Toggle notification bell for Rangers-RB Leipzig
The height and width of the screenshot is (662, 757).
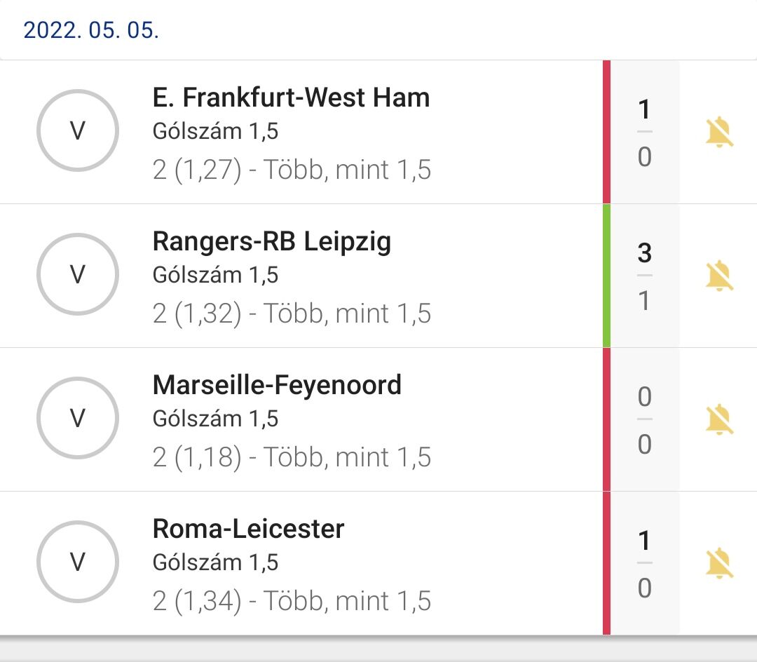click(718, 276)
